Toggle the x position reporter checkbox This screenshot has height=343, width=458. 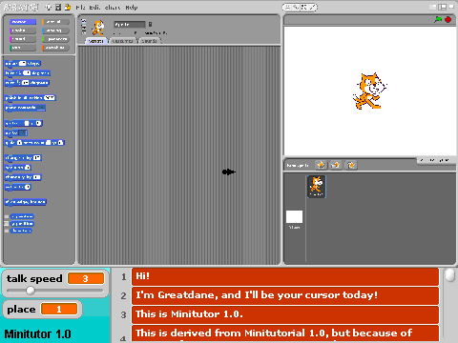[x=7, y=217]
